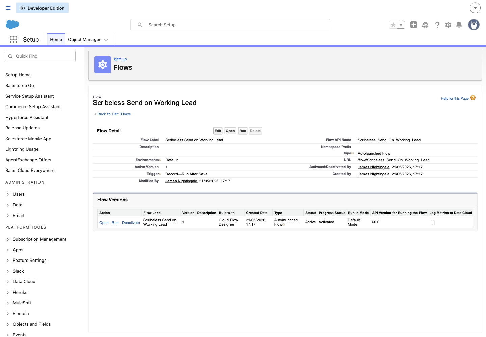Open the setup gear icon
Viewport: 486px width, 337px height.
pos(448,25)
